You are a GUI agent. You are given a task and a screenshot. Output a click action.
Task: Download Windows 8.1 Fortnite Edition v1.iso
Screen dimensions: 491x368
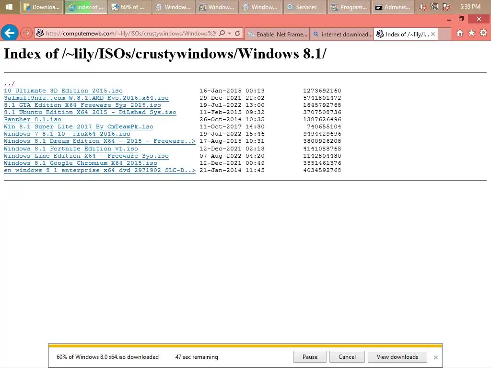click(x=71, y=149)
